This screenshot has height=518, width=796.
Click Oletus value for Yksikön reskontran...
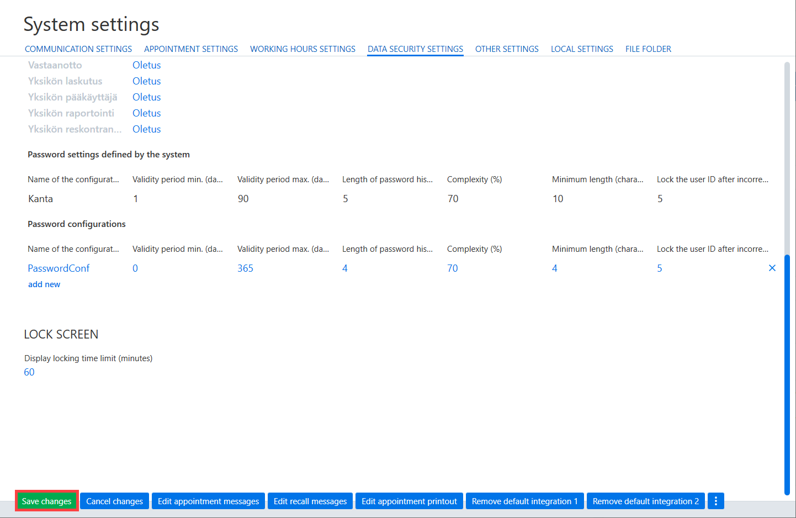147,129
